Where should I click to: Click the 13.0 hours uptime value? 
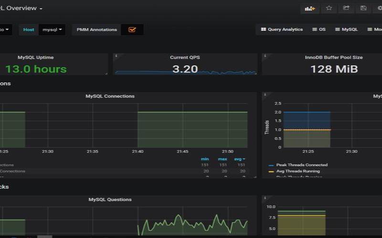click(x=36, y=69)
